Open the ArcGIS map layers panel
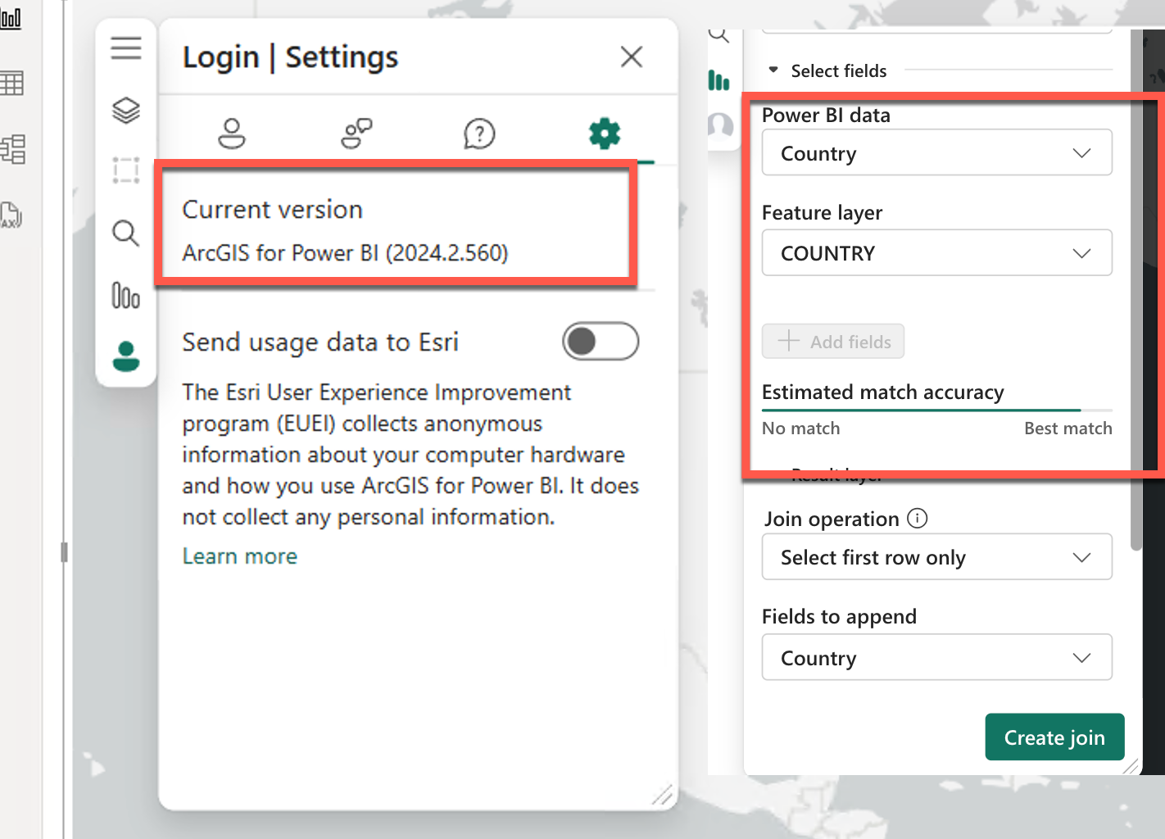The image size is (1165, 839). point(126,110)
